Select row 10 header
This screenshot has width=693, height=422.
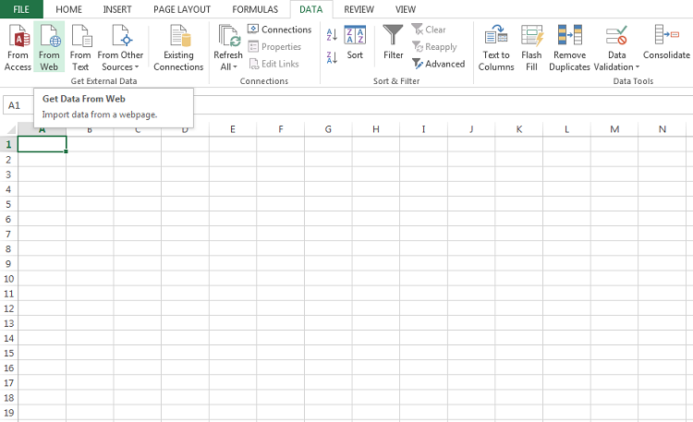(8, 279)
